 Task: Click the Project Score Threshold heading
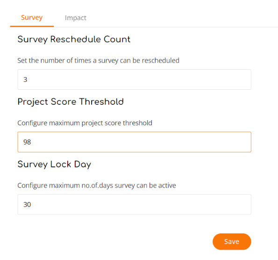(x=71, y=102)
